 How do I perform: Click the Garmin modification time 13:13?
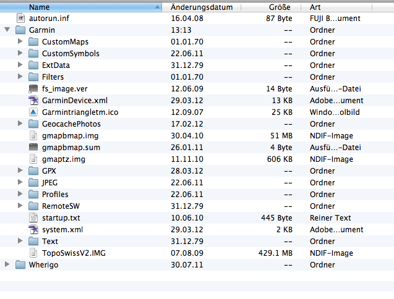pos(181,30)
